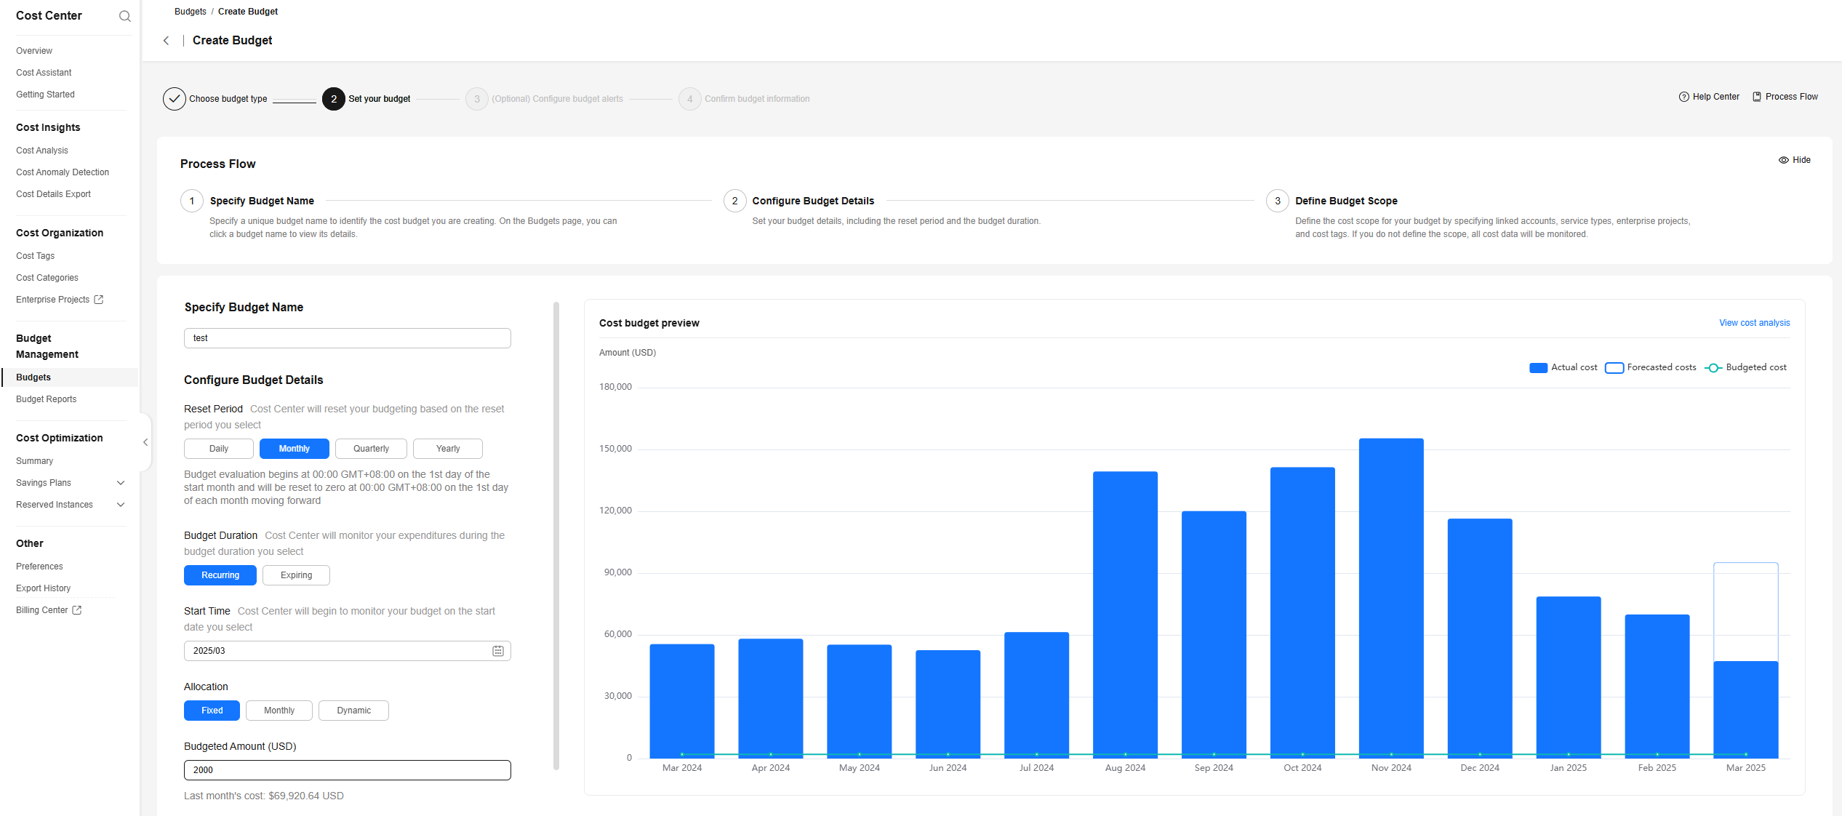Click the Dec 2024 bar in chart
Viewport: 1842px width, 816px height.
point(1480,638)
